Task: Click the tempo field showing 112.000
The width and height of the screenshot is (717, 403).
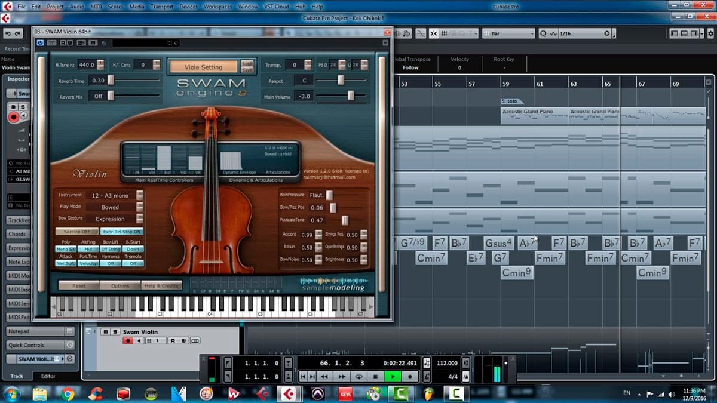Action: tap(447, 363)
